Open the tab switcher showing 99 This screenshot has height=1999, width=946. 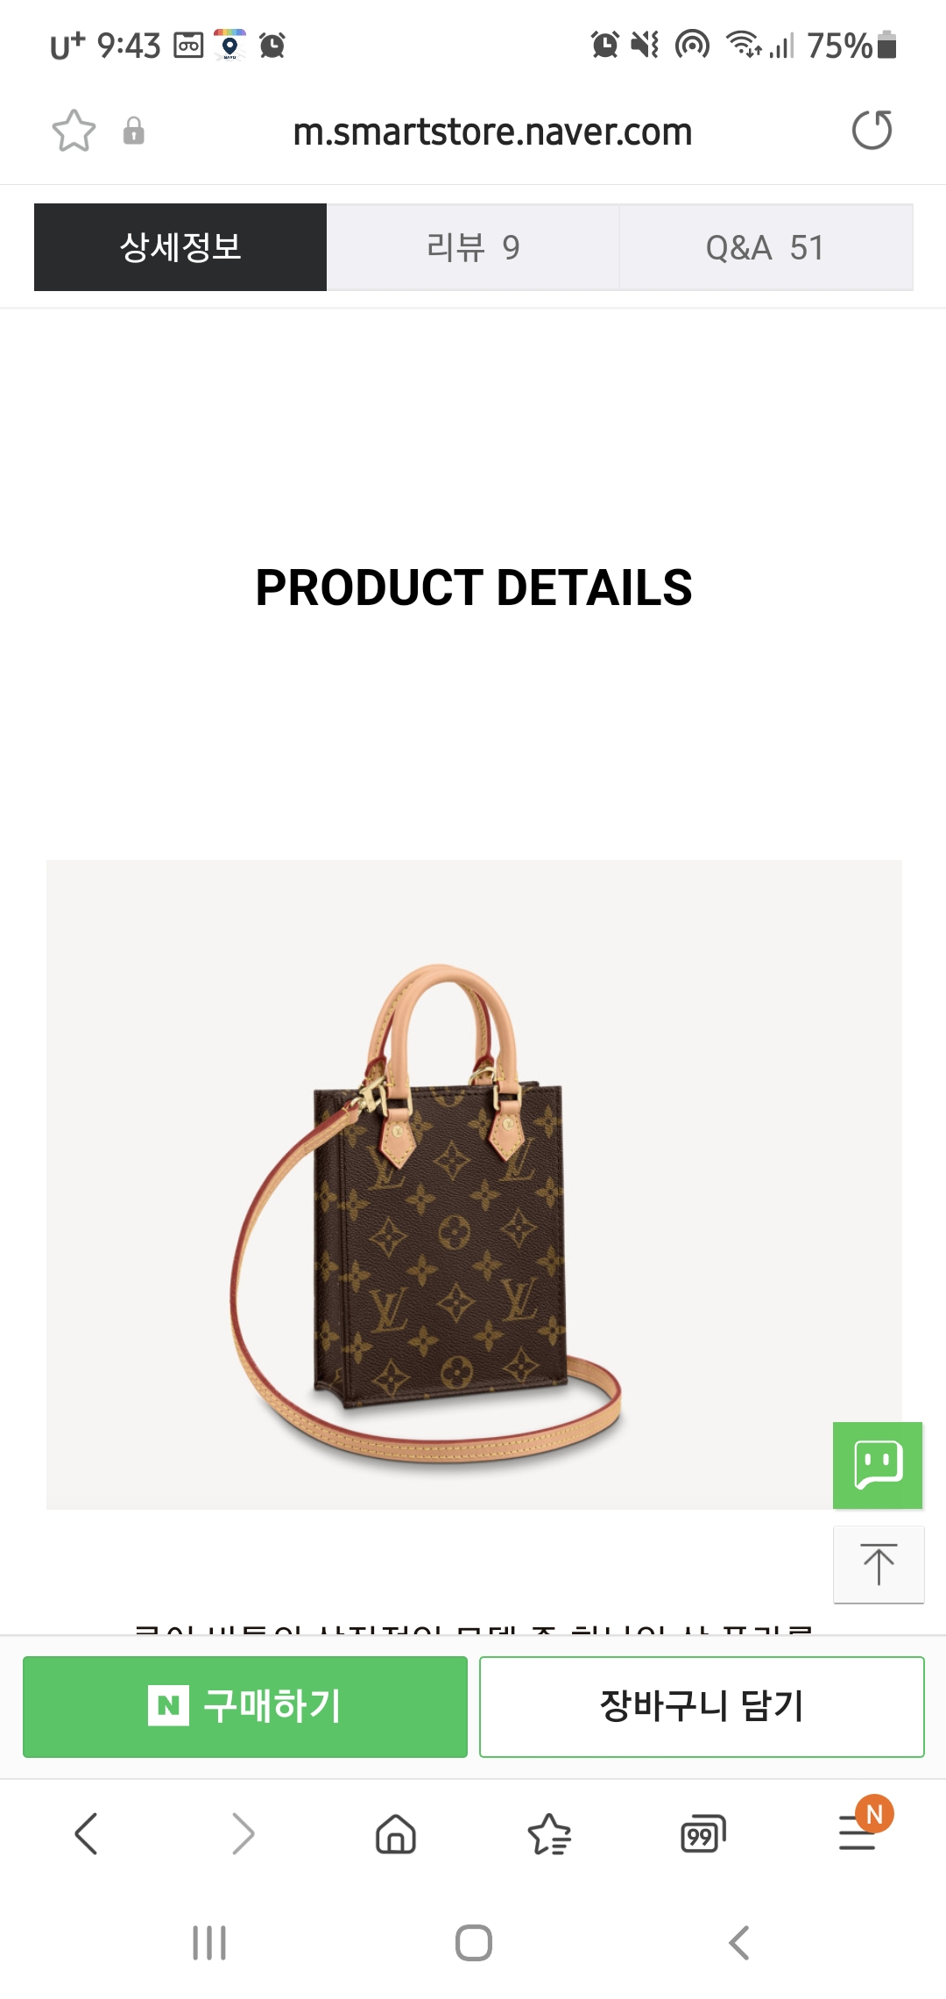703,1833
